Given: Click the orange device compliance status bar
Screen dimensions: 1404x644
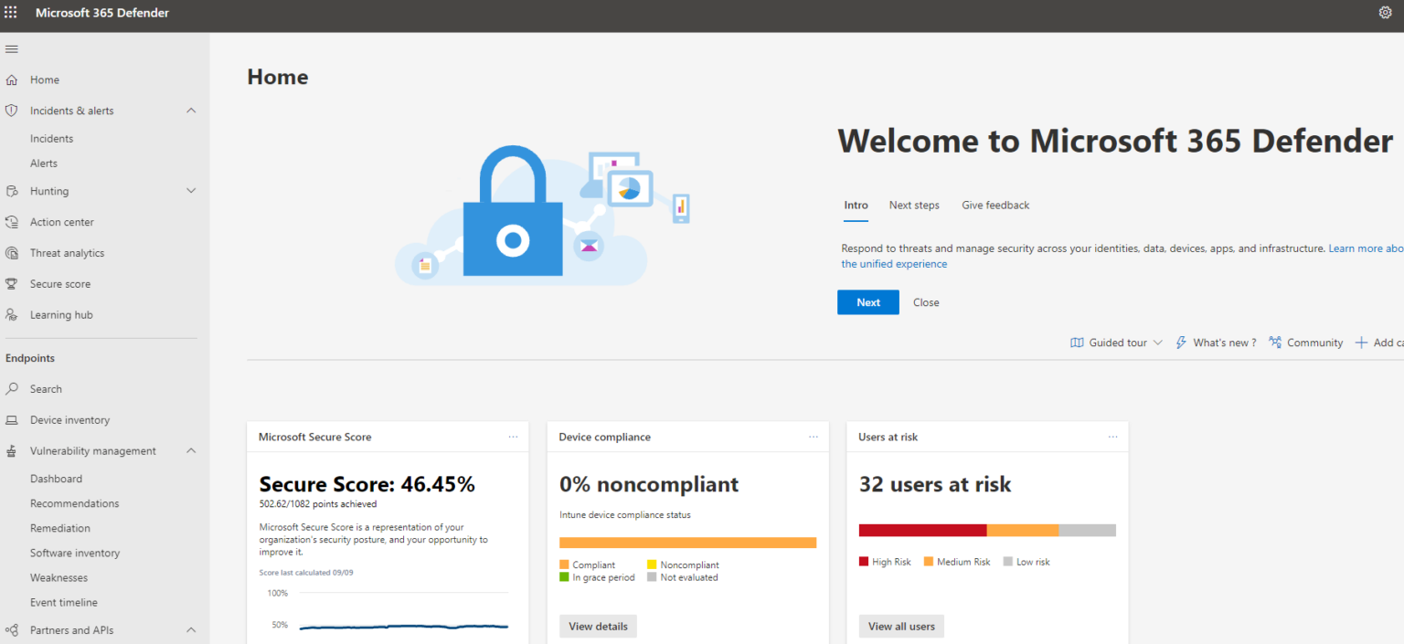Looking at the screenshot, I should (x=687, y=543).
